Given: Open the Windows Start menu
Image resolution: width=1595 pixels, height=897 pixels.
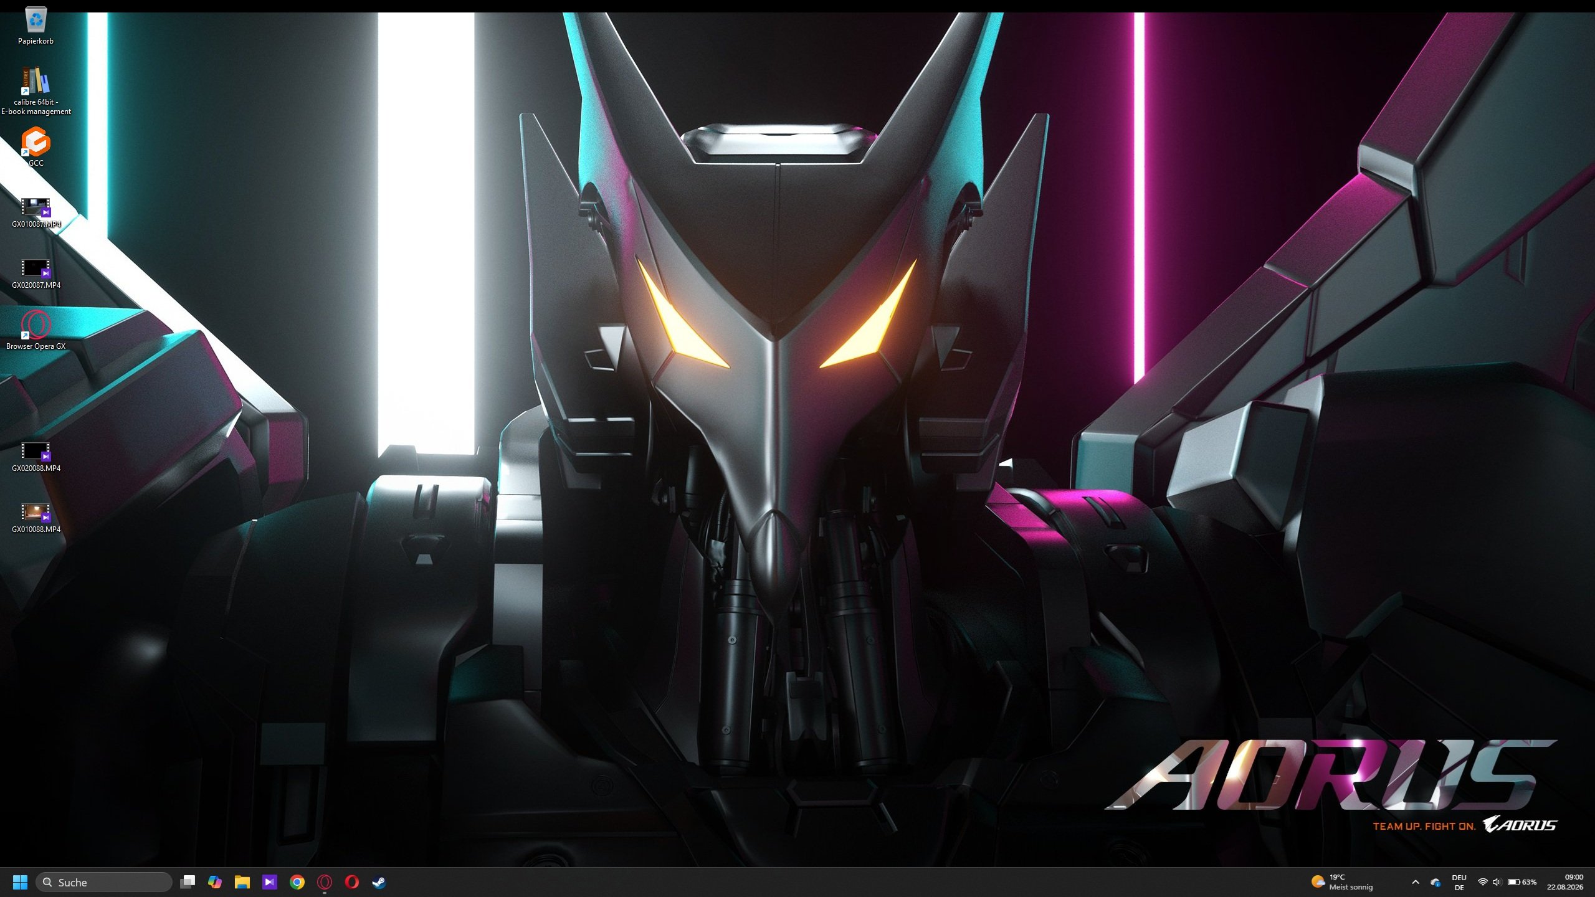Looking at the screenshot, I should [20, 882].
